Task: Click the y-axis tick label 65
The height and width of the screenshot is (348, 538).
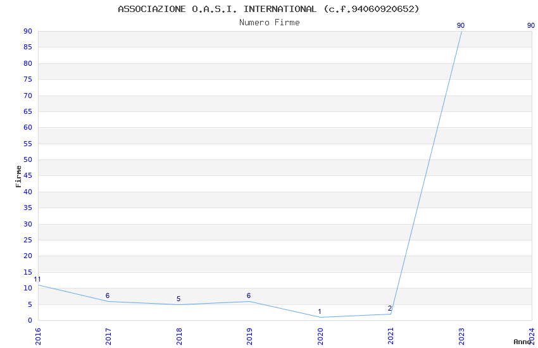Action: coord(28,112)
